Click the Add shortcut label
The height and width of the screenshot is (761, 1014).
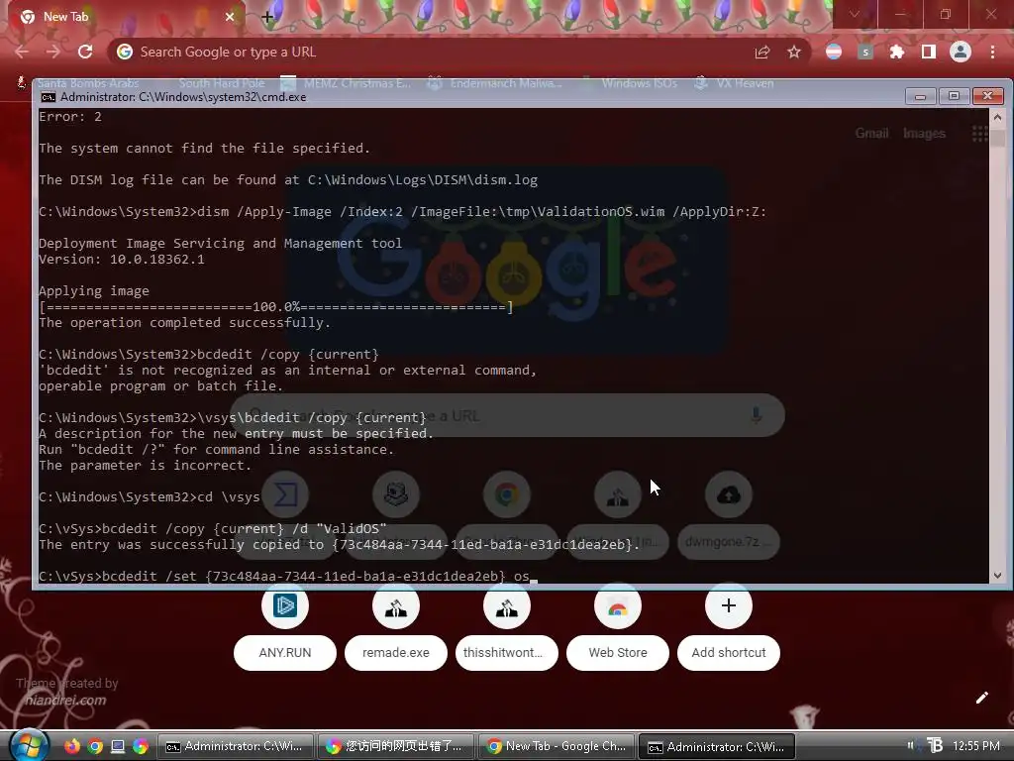[729, 653]
